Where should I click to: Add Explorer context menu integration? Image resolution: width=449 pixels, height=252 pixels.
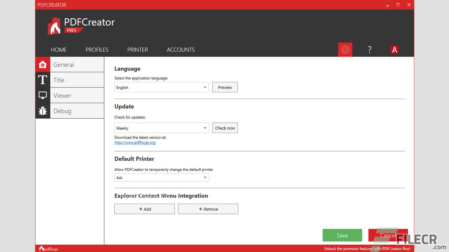pyautogui.click(x=144, y=209)
